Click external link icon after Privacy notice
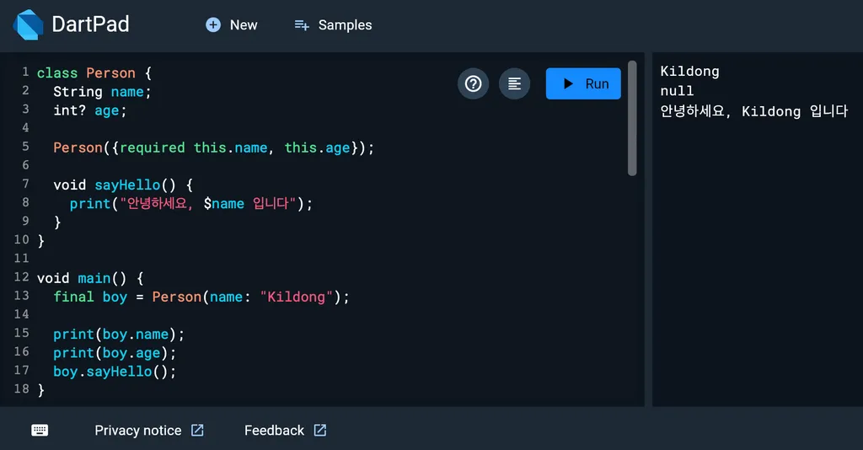Screen dimensions: 863x450 pyautogui.click(x=197, y=430)
